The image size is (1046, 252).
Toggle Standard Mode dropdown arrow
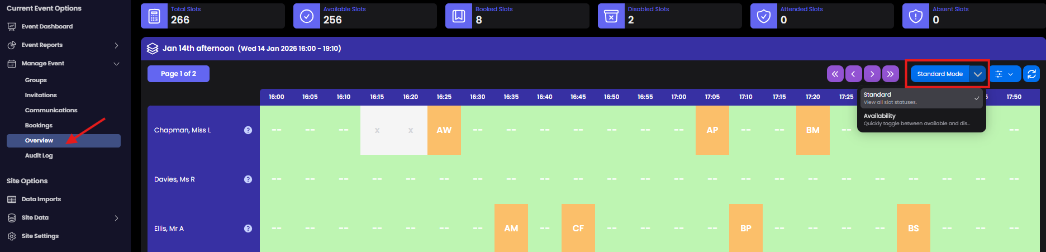pyautogui.click(x=978, y=74)
